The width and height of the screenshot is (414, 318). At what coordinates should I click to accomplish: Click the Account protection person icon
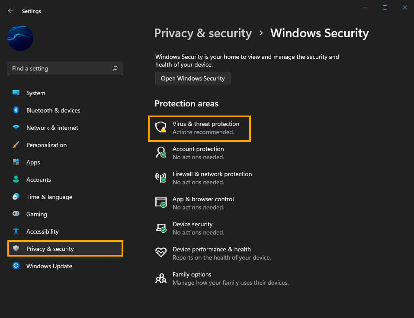160,152
